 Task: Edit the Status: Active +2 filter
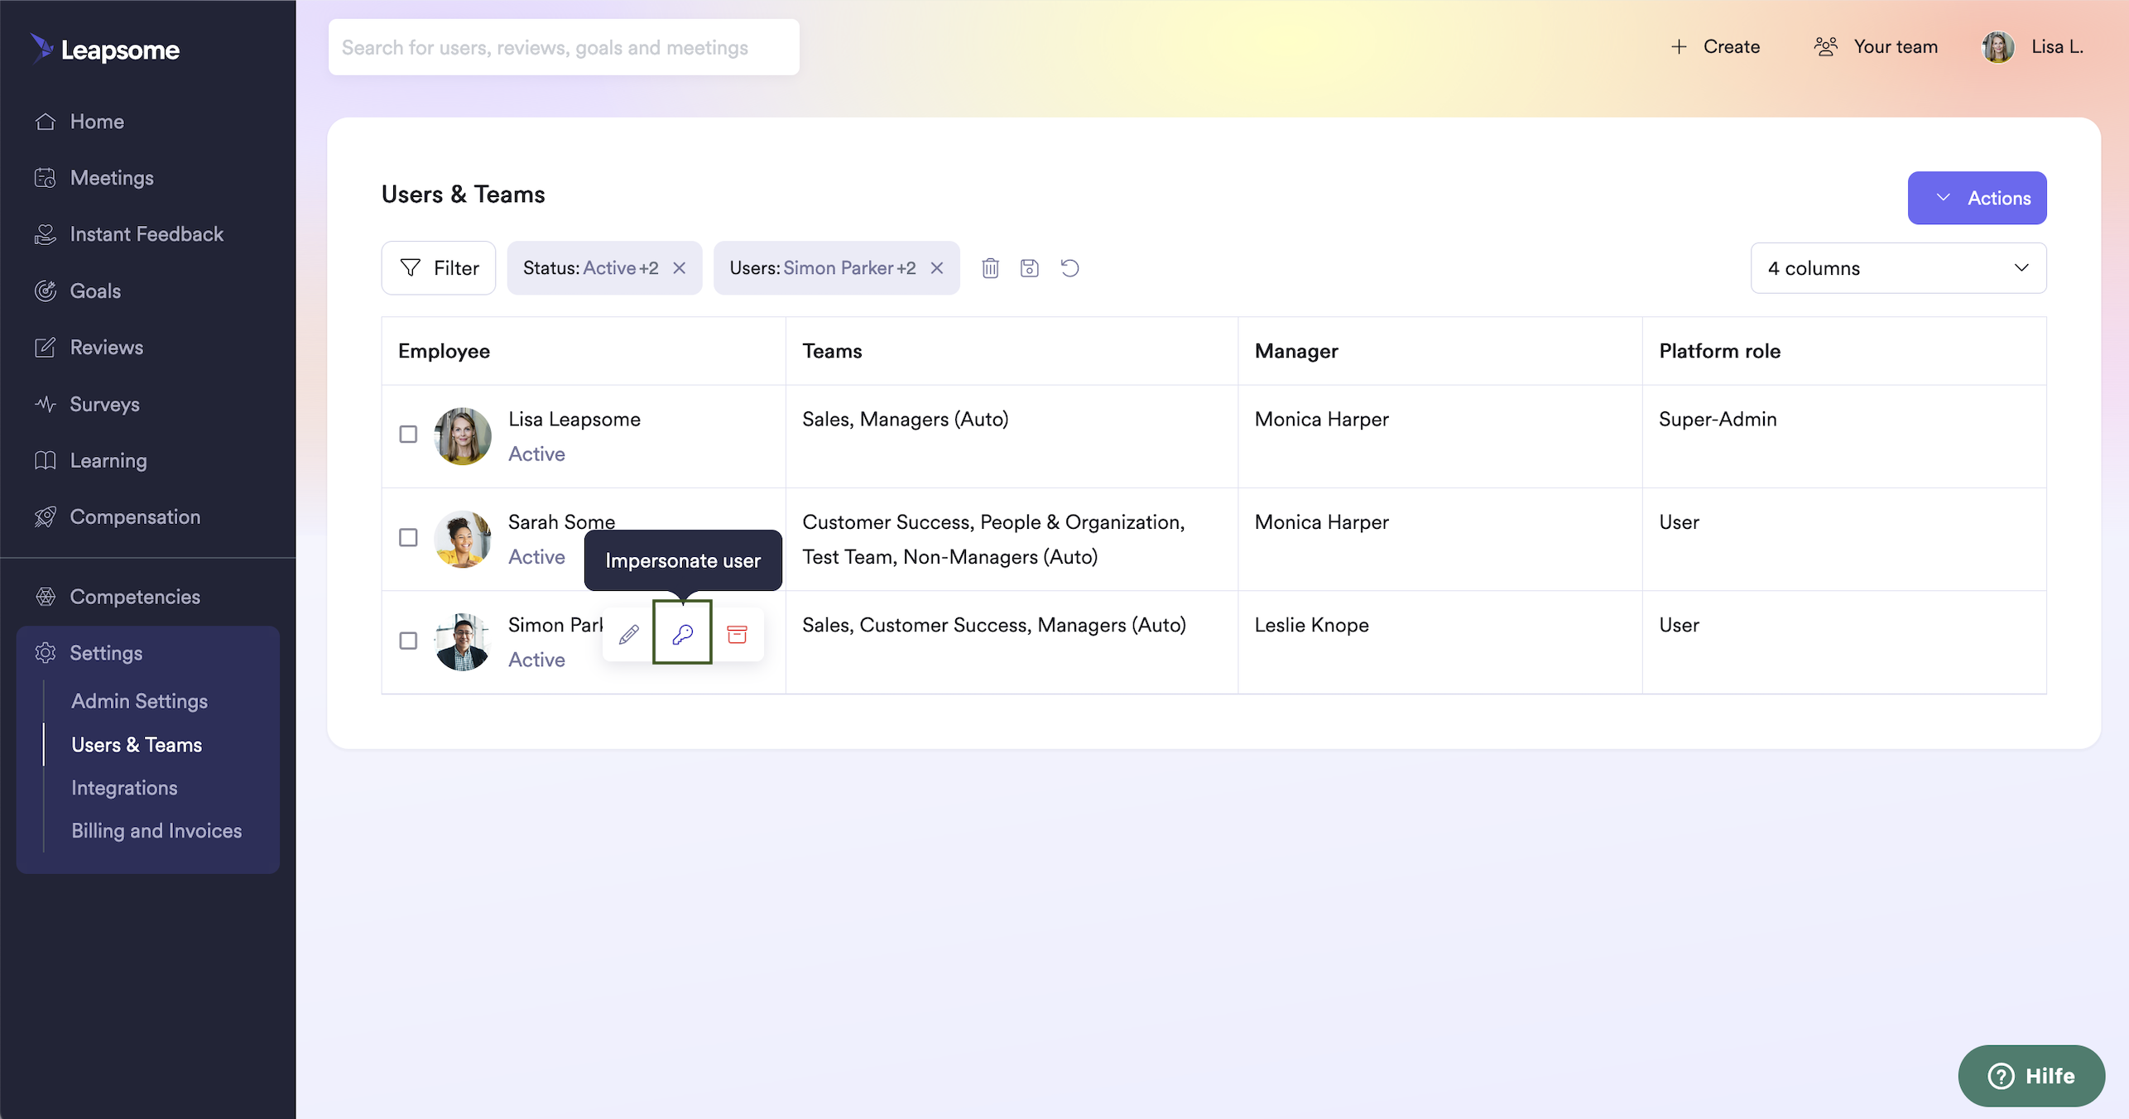click(x=590, y=268)
